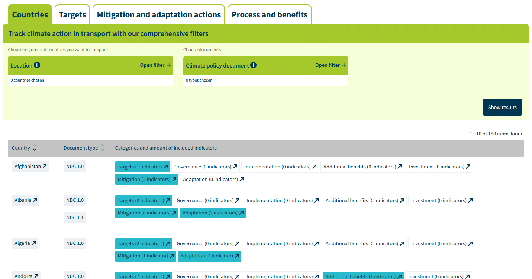Click Algeria's Adaptation (1 indicator) tag
The image size is (532, 279).
[209, 256]
